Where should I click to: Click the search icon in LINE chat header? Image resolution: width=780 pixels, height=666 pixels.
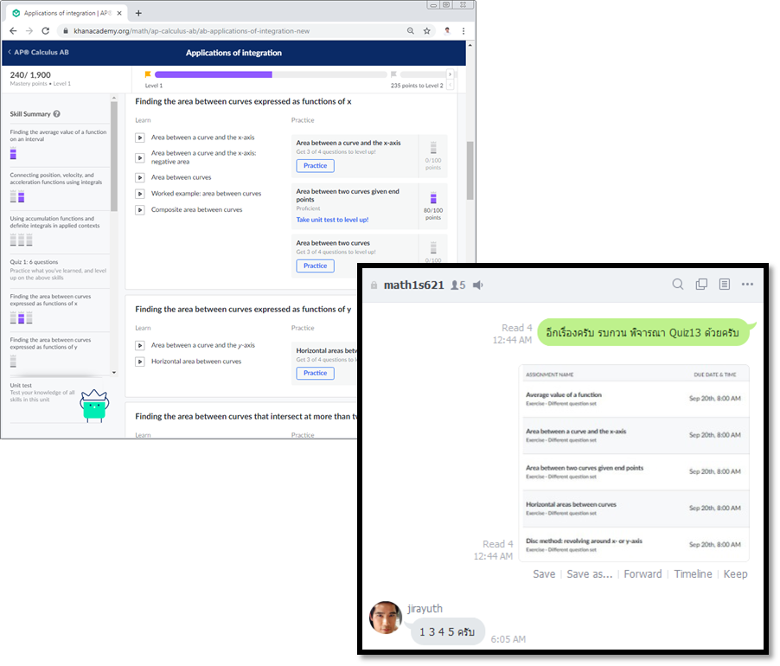tap(678, 285)
